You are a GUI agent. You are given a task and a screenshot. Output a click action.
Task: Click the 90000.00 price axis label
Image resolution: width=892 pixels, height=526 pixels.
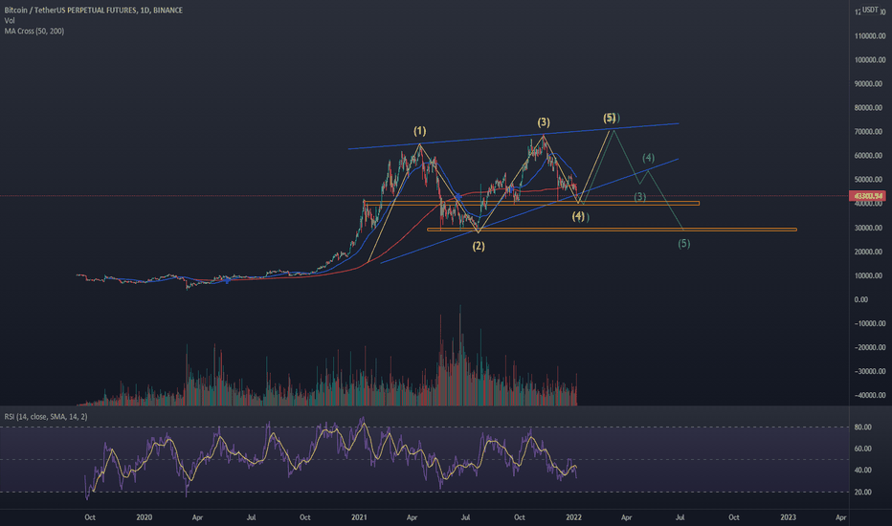[870, 83]
